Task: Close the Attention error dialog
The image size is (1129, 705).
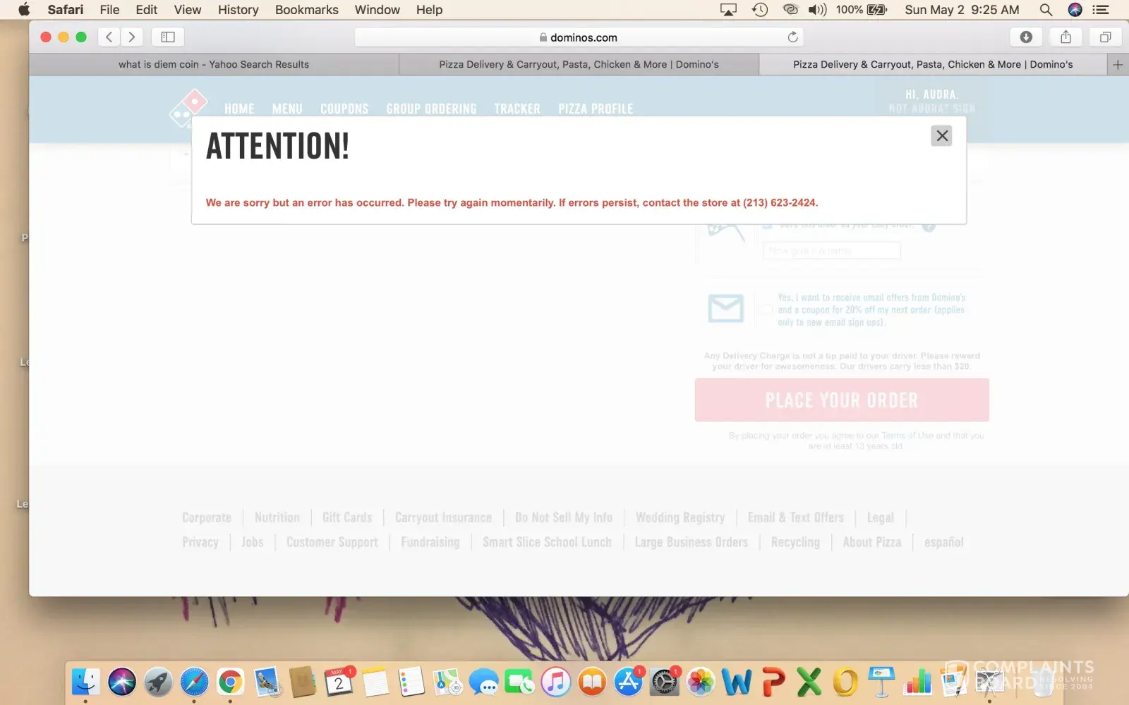Action: 942,136
